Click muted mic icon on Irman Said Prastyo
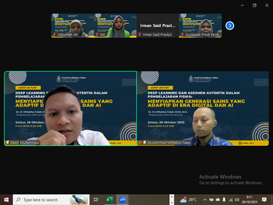The image size is (273, 205). tap(140, 34)
